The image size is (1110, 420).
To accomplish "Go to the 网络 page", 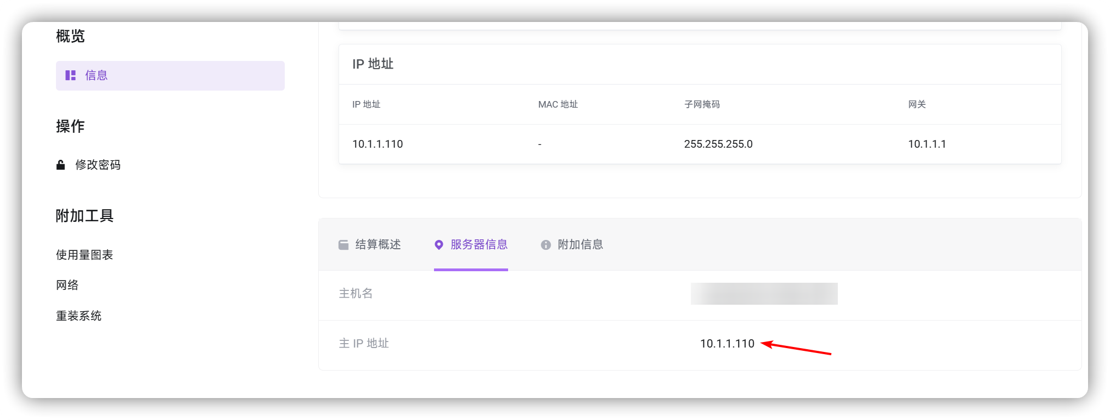I will 67,285.
